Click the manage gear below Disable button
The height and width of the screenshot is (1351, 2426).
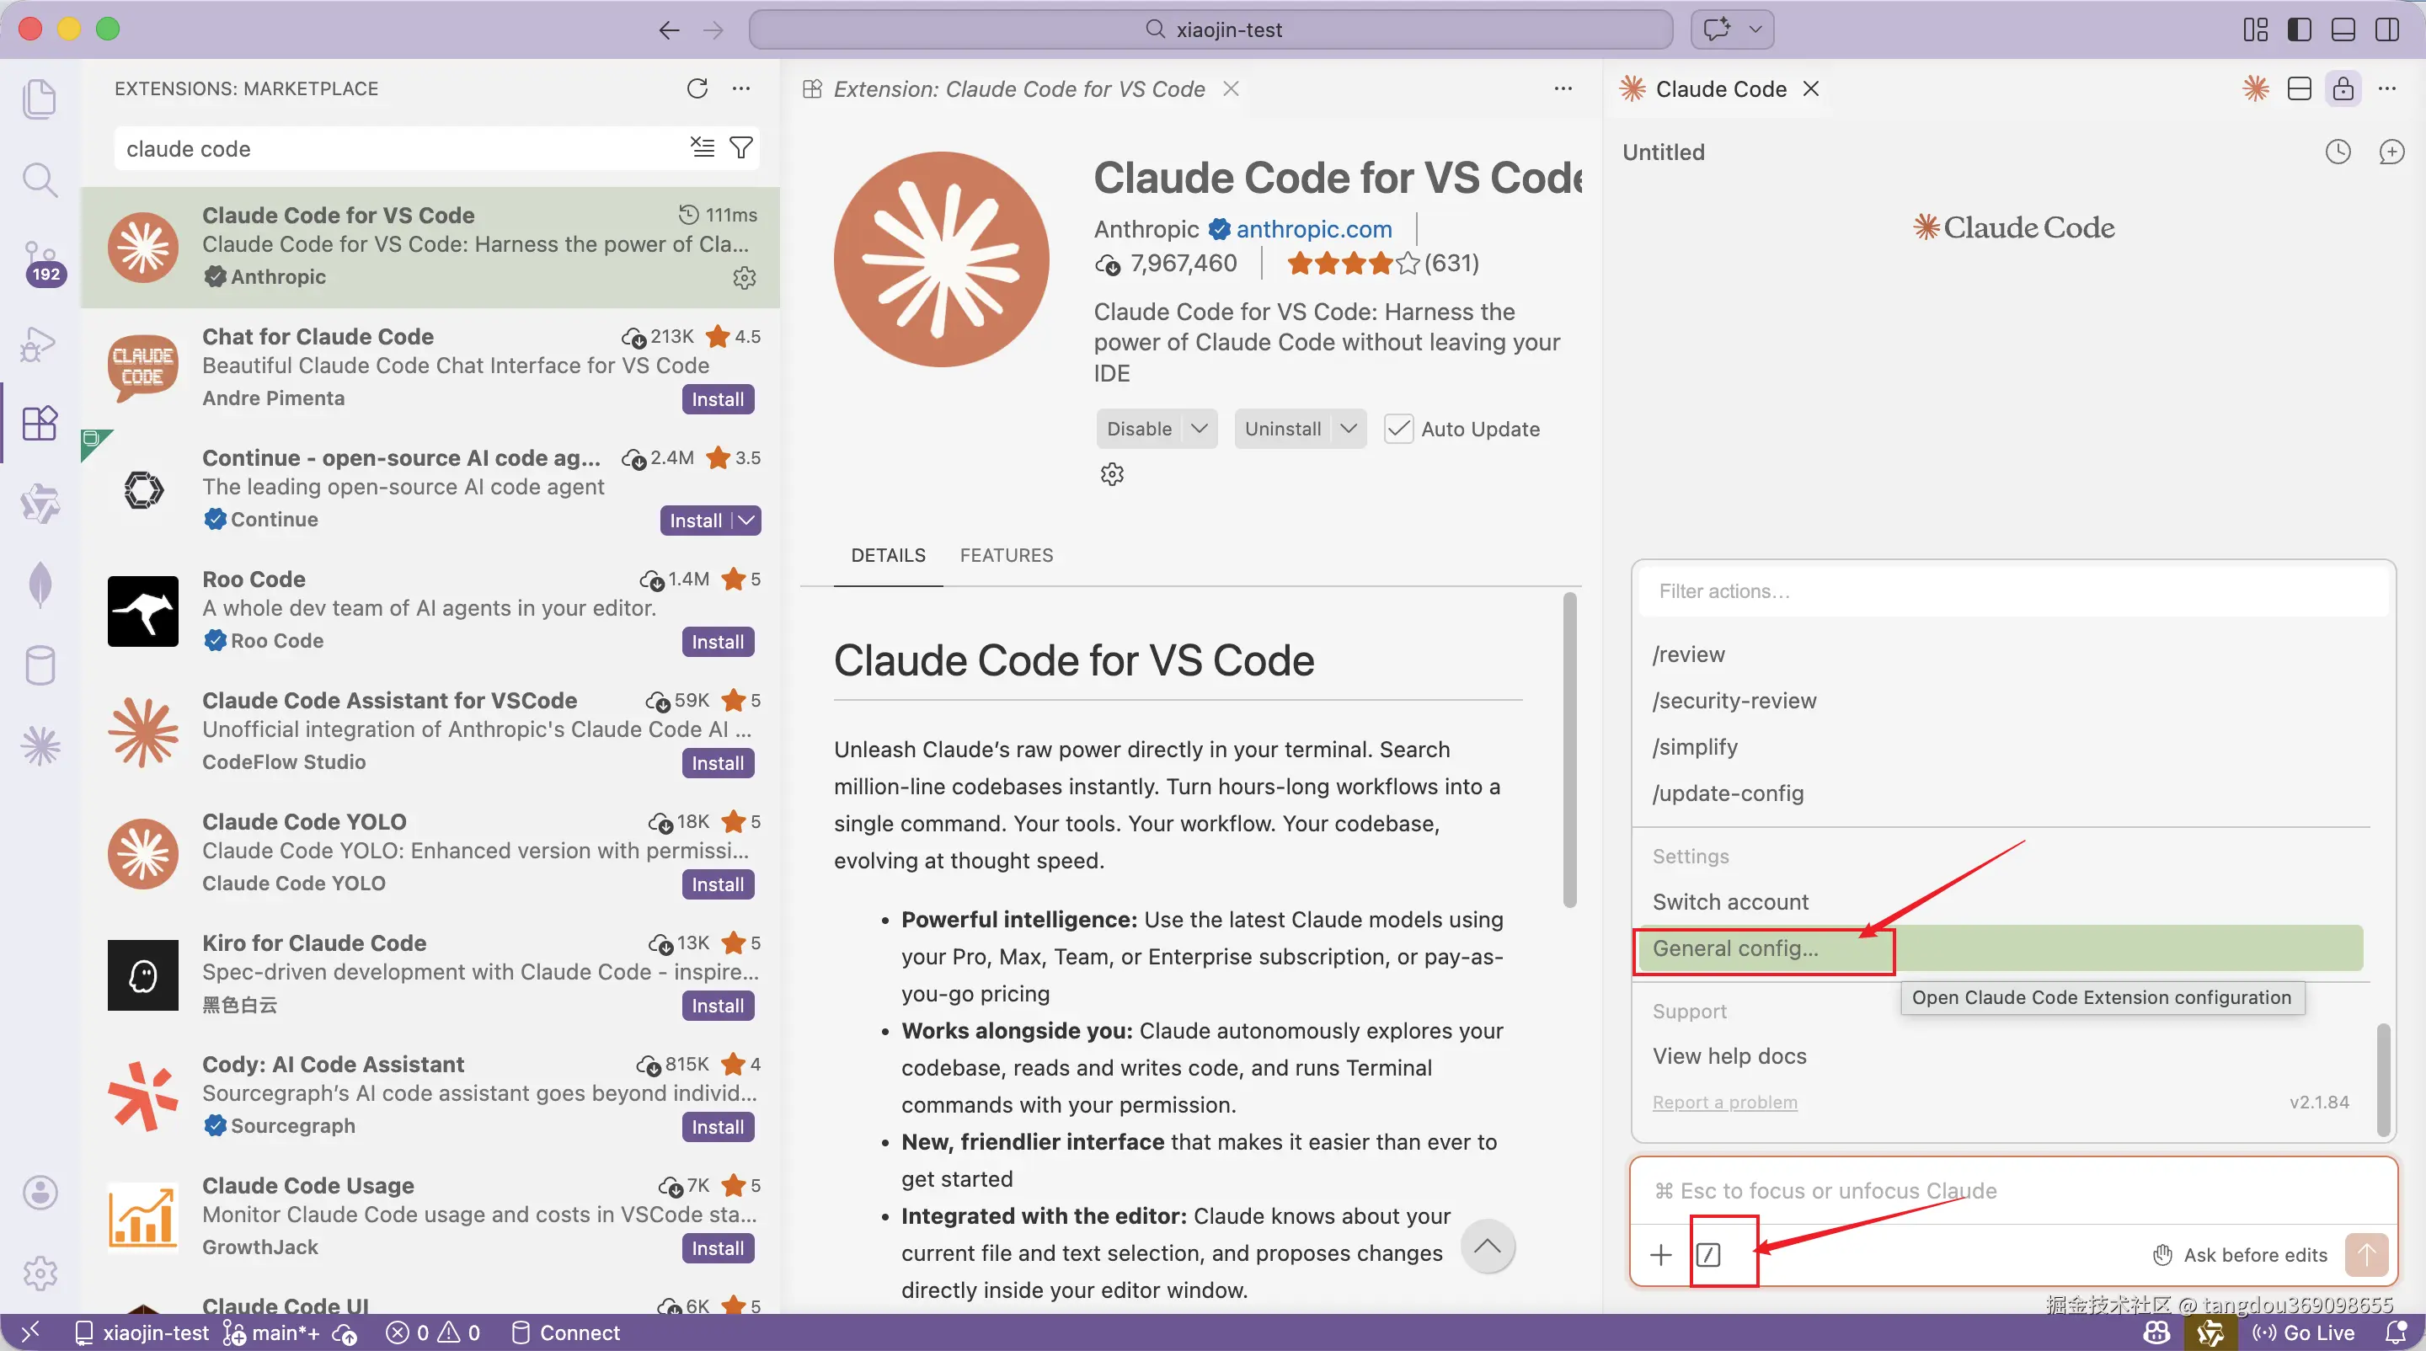pyautogui.click(x=1112, y=473)
